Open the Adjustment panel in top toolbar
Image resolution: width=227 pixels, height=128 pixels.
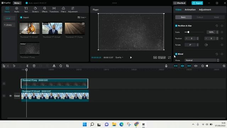tap(73, 10)
